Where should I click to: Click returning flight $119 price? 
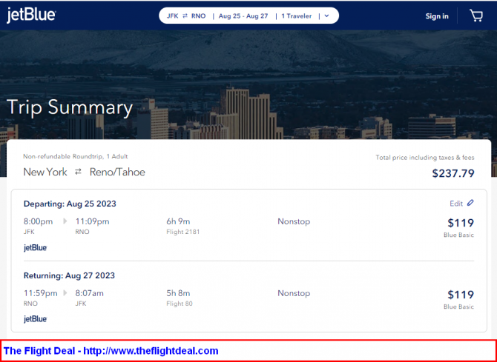coord(461,295)
